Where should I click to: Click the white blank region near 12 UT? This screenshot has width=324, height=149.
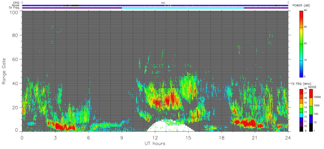click(x=170, y=126)
